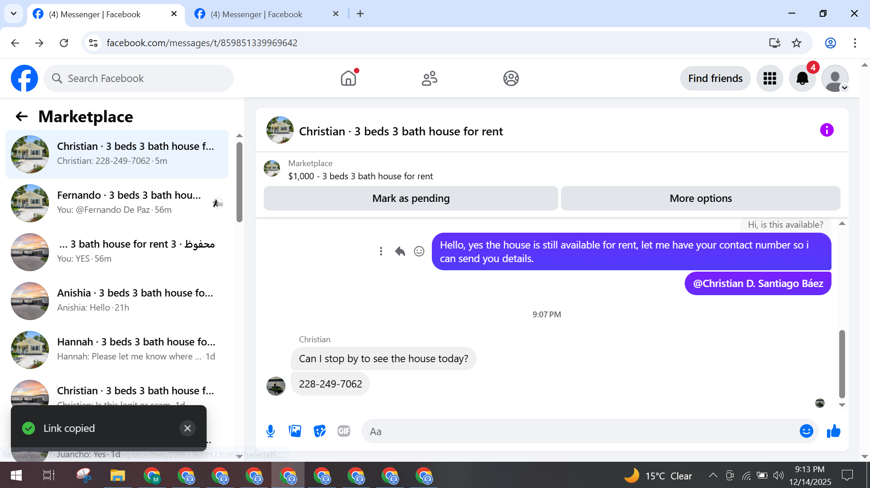Open the Friends icon in top navigation
The image size is (870, 488).
pyautogui.click(x=430, y=78)
